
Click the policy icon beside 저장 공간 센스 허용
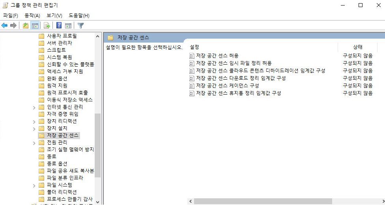pos(192,56)
